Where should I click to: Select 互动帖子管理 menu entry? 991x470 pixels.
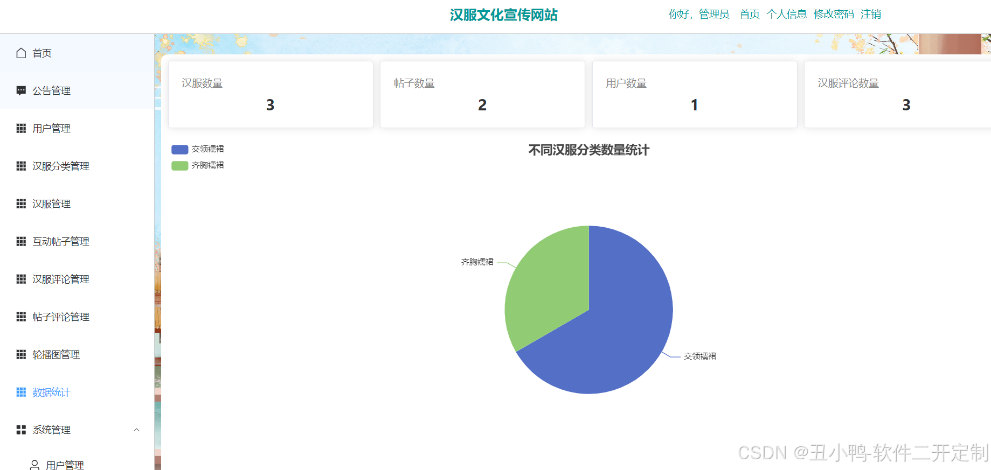[77, 241]
